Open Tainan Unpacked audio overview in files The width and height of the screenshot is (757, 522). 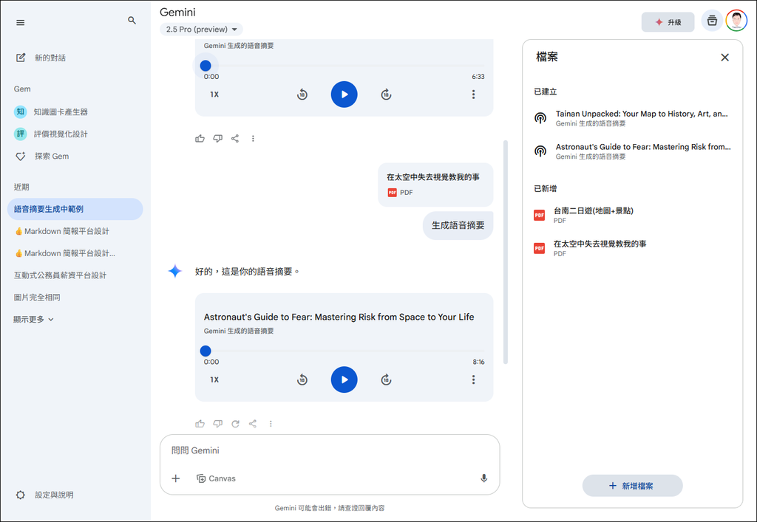pos(633,118)
